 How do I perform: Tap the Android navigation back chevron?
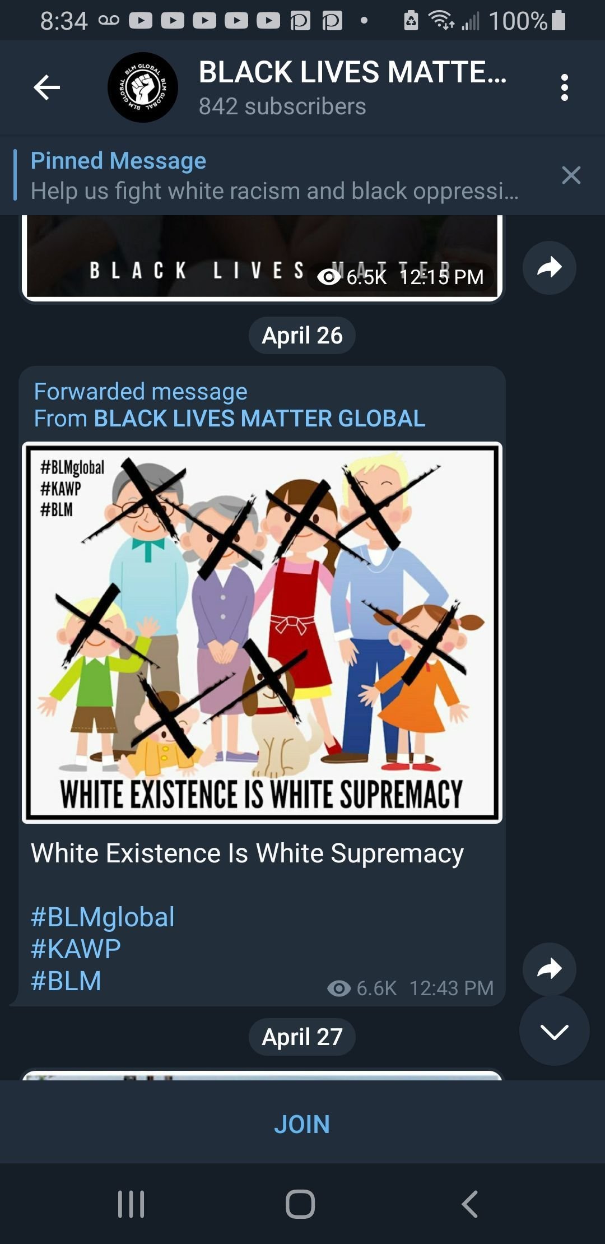[x=470, y=1204]
